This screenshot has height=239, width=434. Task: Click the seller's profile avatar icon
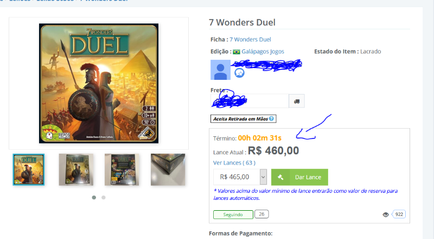click(x=221, y=70)
